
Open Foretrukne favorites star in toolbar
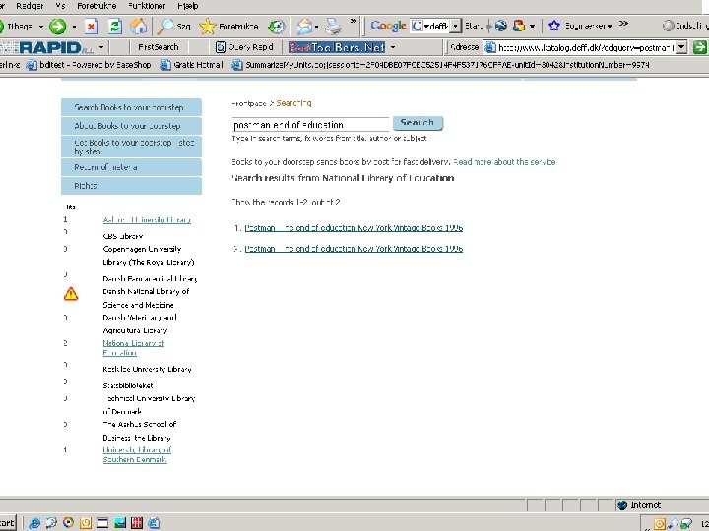pyautogui.click(x=228, y=27)
